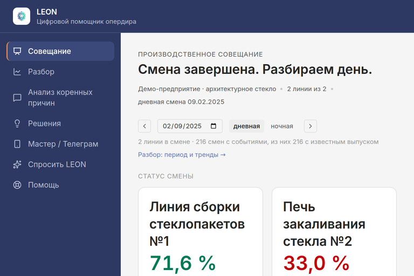Click the date field 02/09/2025
The height and width of the screenshot is (276, 414).
coord(190,126)
